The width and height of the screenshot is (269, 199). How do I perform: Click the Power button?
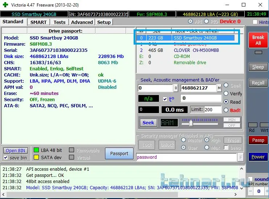pos(258,157)
